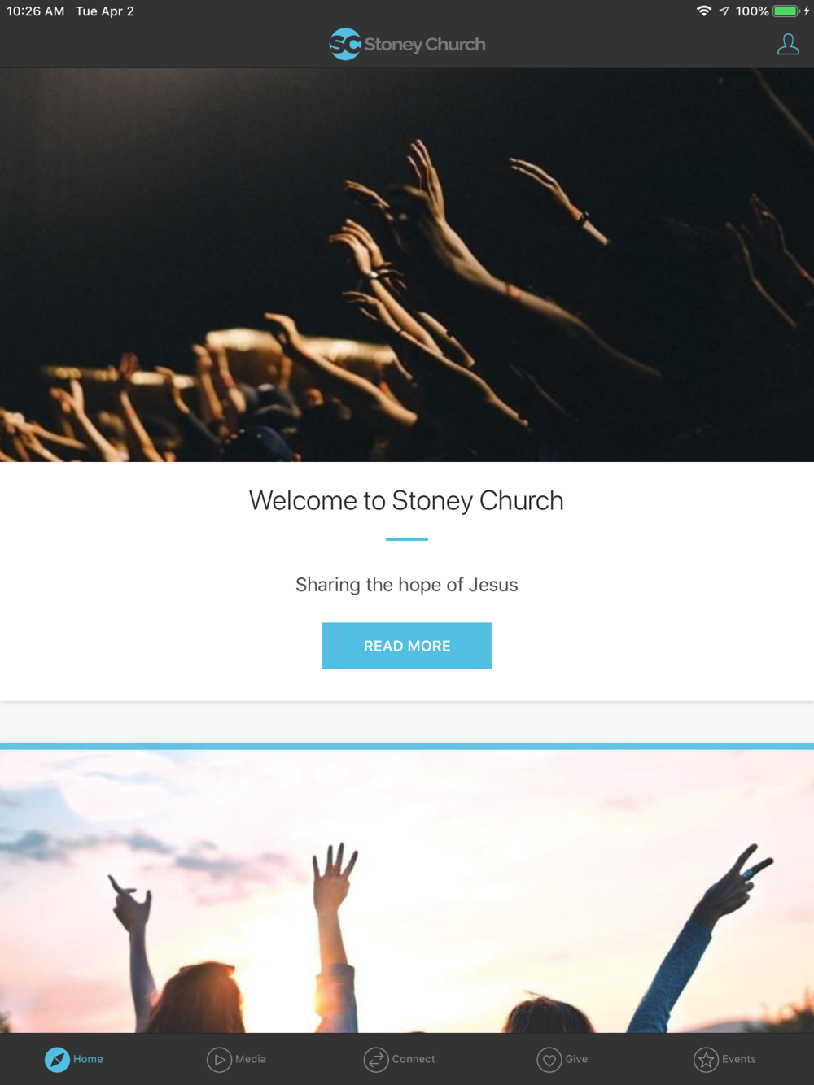
Task: Tap the Welcome to Stoney Church heading
Action: [406, 500]
